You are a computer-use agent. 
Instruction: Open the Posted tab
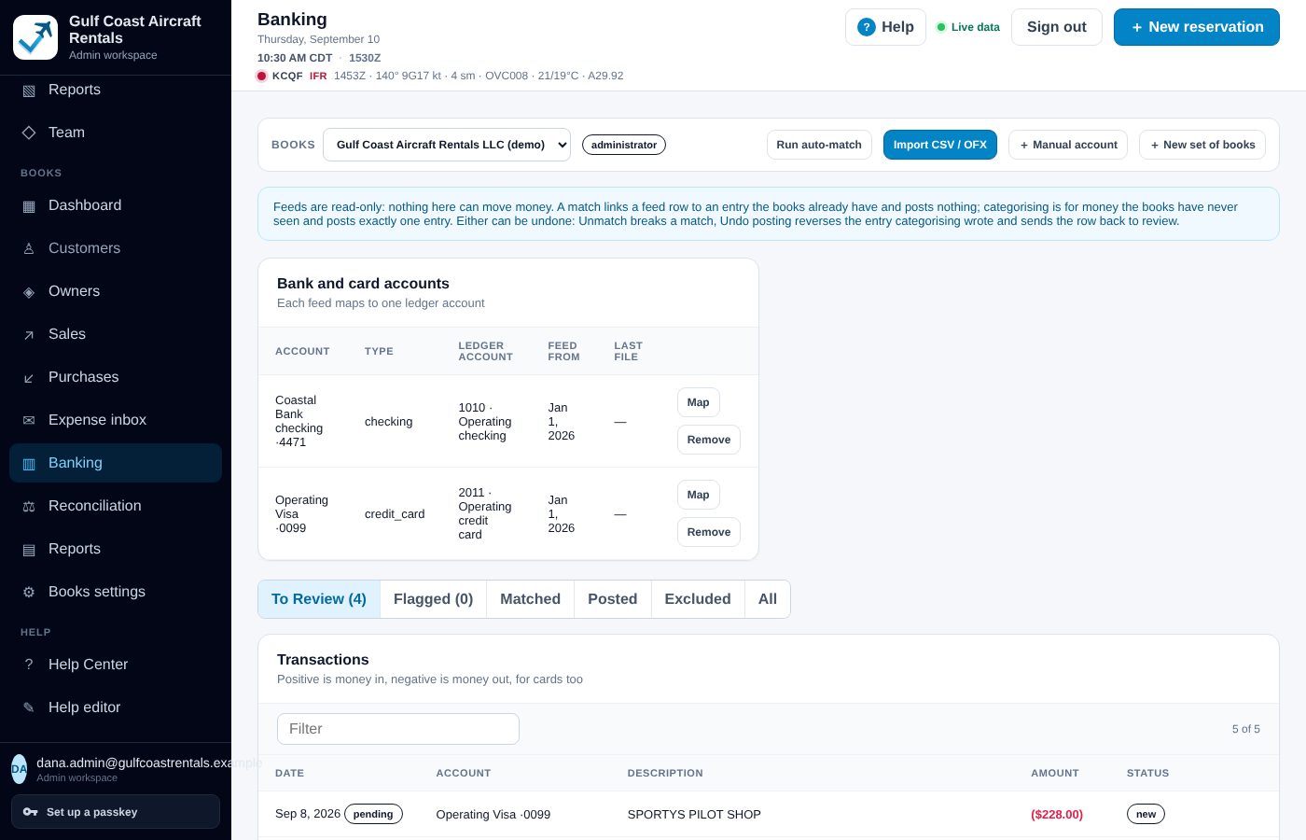point(613,599)
